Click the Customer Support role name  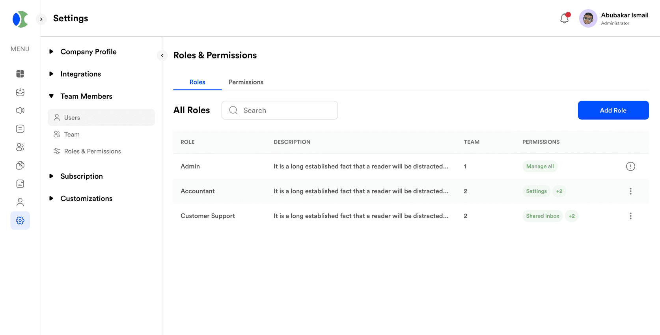tap(208, 216)
